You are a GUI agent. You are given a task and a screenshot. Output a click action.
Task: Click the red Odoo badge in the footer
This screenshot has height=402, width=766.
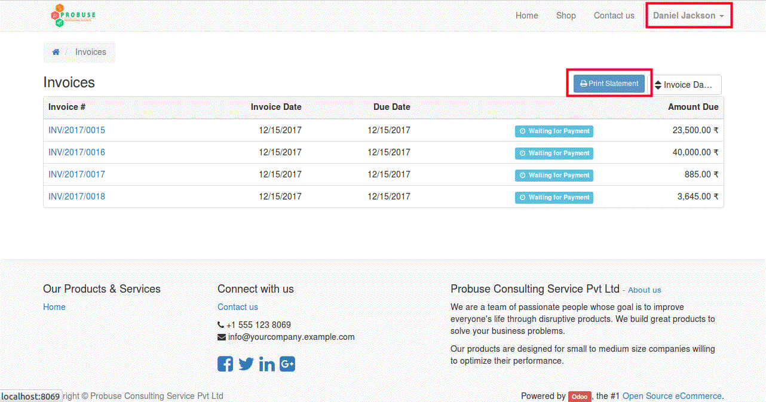(579, 397)
